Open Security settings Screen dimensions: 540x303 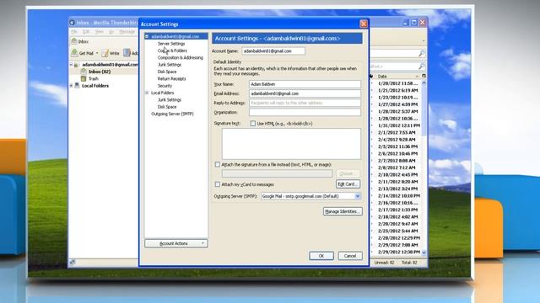(165, 86)
